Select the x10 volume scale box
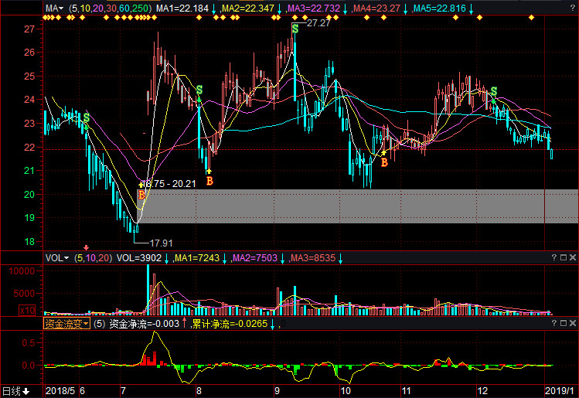This screenshot has height=398, width=579. (x=27, y=311)
